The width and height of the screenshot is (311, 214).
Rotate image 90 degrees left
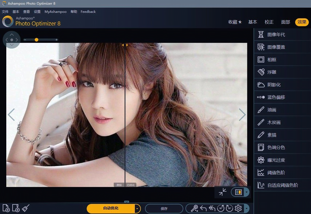click(x=221, y=208)
